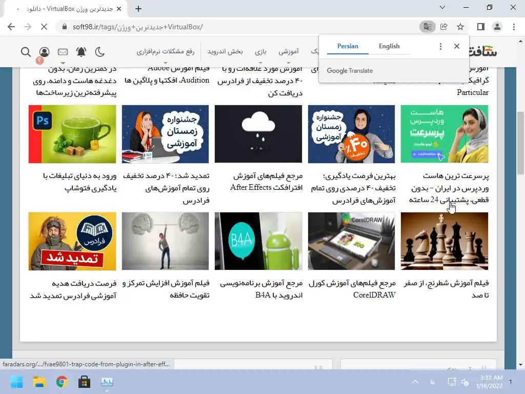Open link مرجع فیلم‌های آموزش After Effects
The width and height of the screenshot is (525, 394).
click(266, 182)
